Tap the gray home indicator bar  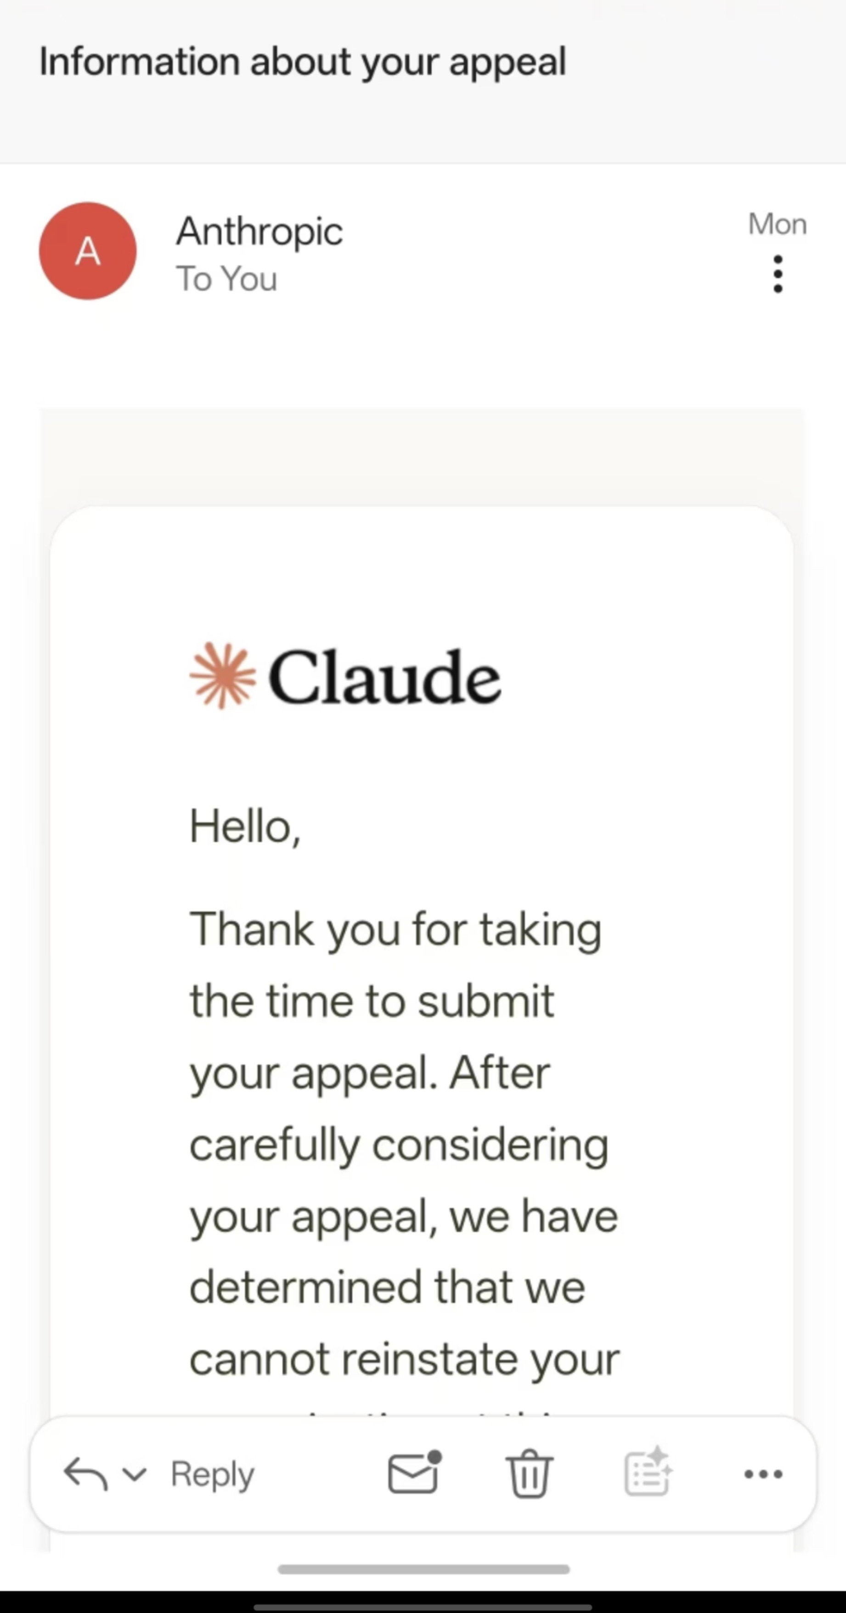click(424, 1568)
